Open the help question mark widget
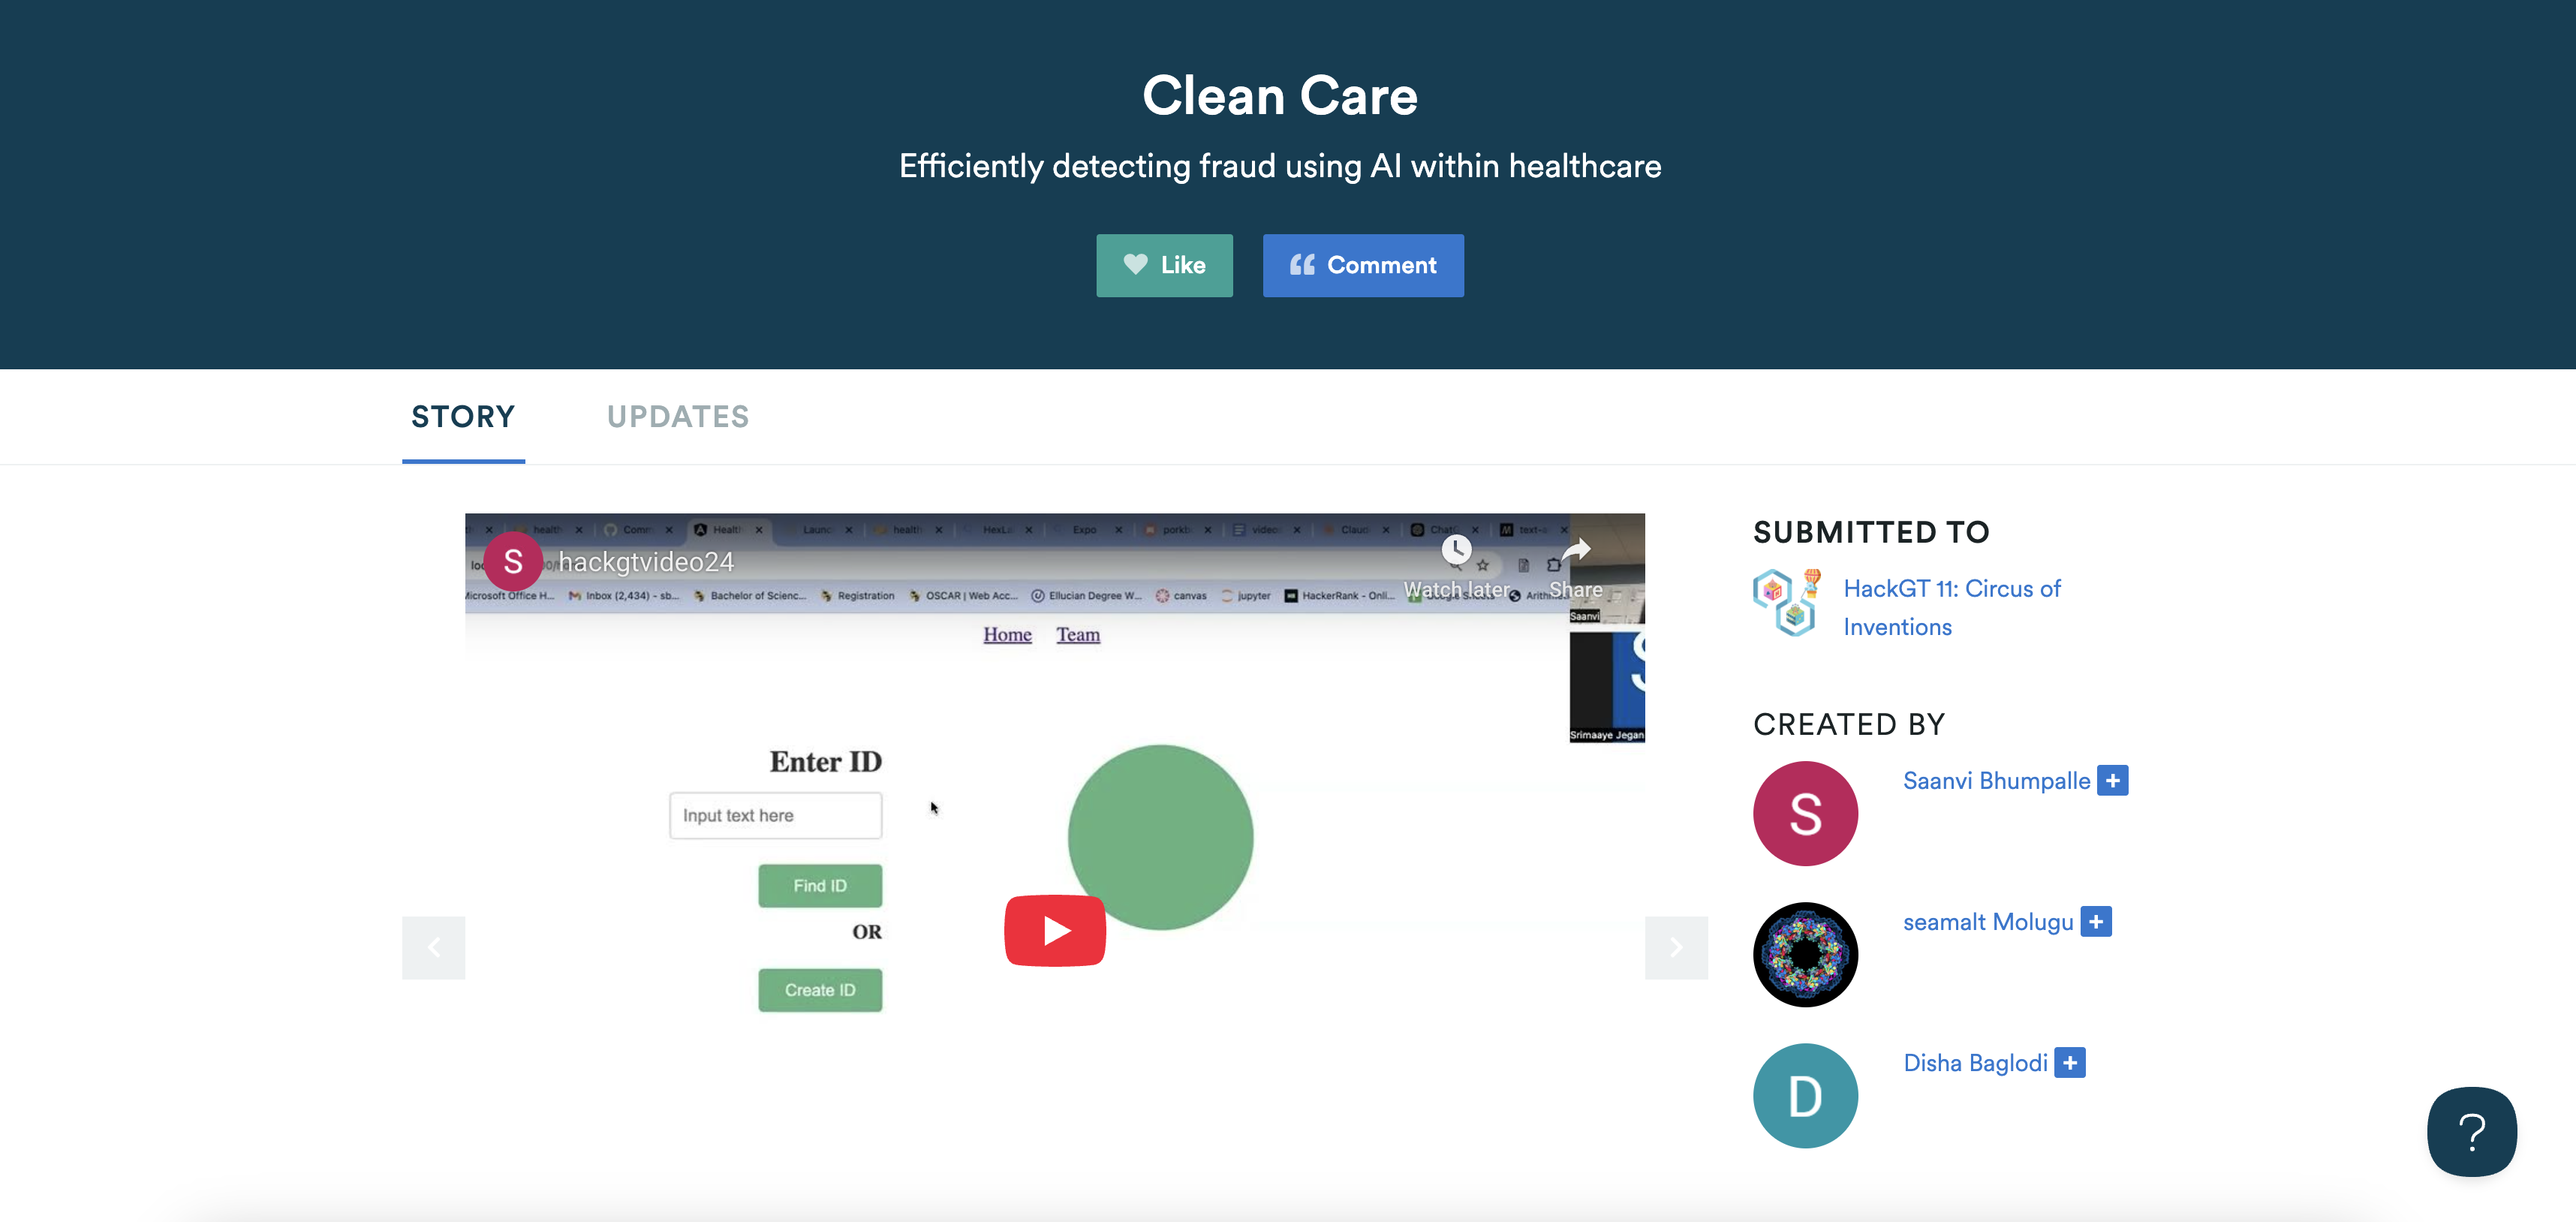 tap(2472, 1131)
